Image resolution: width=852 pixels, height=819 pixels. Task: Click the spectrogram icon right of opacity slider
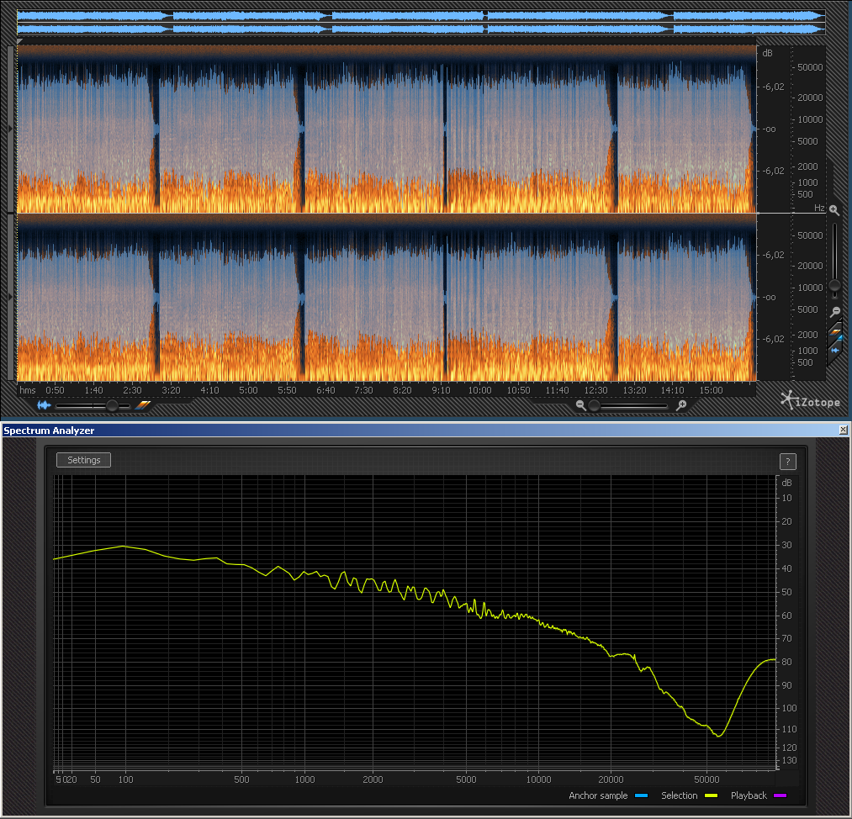(142, 405)
